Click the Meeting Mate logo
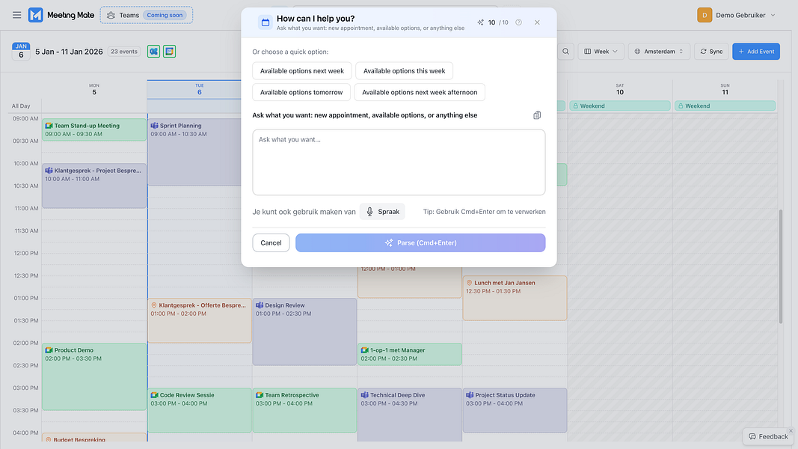 click(36, 15)
